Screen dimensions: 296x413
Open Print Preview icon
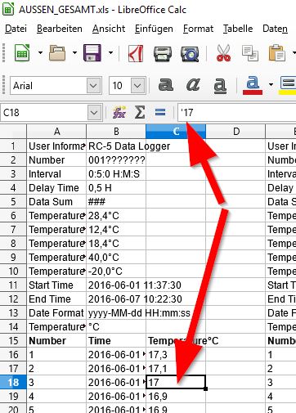click(x=190, y=53)
